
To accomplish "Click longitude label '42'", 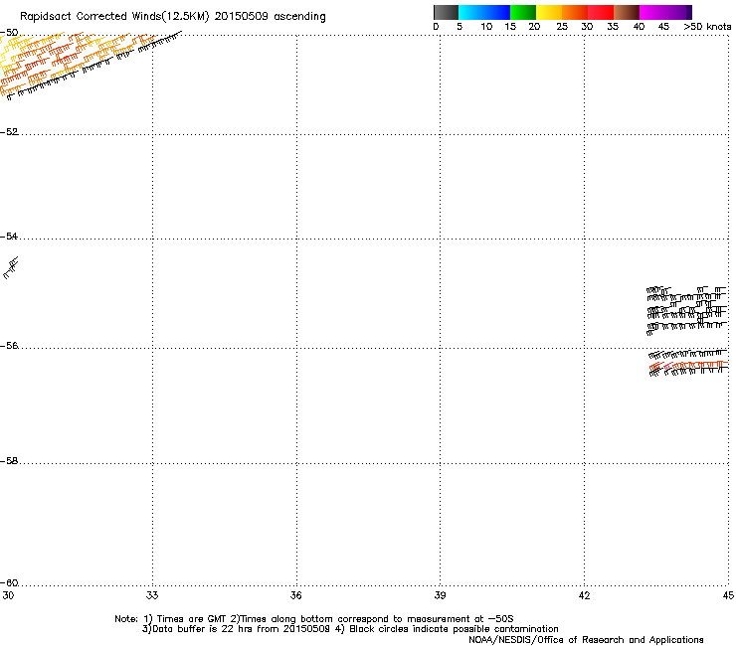I will 584,595.
